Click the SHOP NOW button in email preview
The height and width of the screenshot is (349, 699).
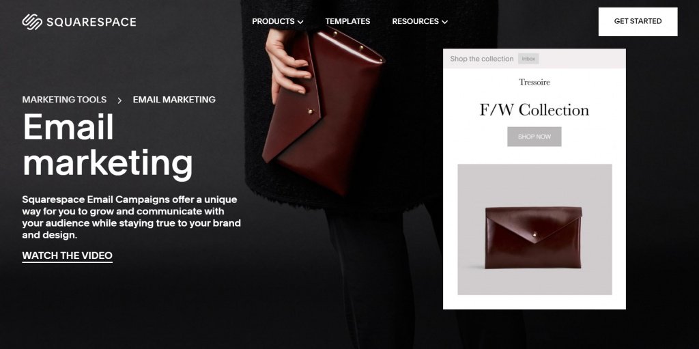pyautogui.click(x=534, y=137)
